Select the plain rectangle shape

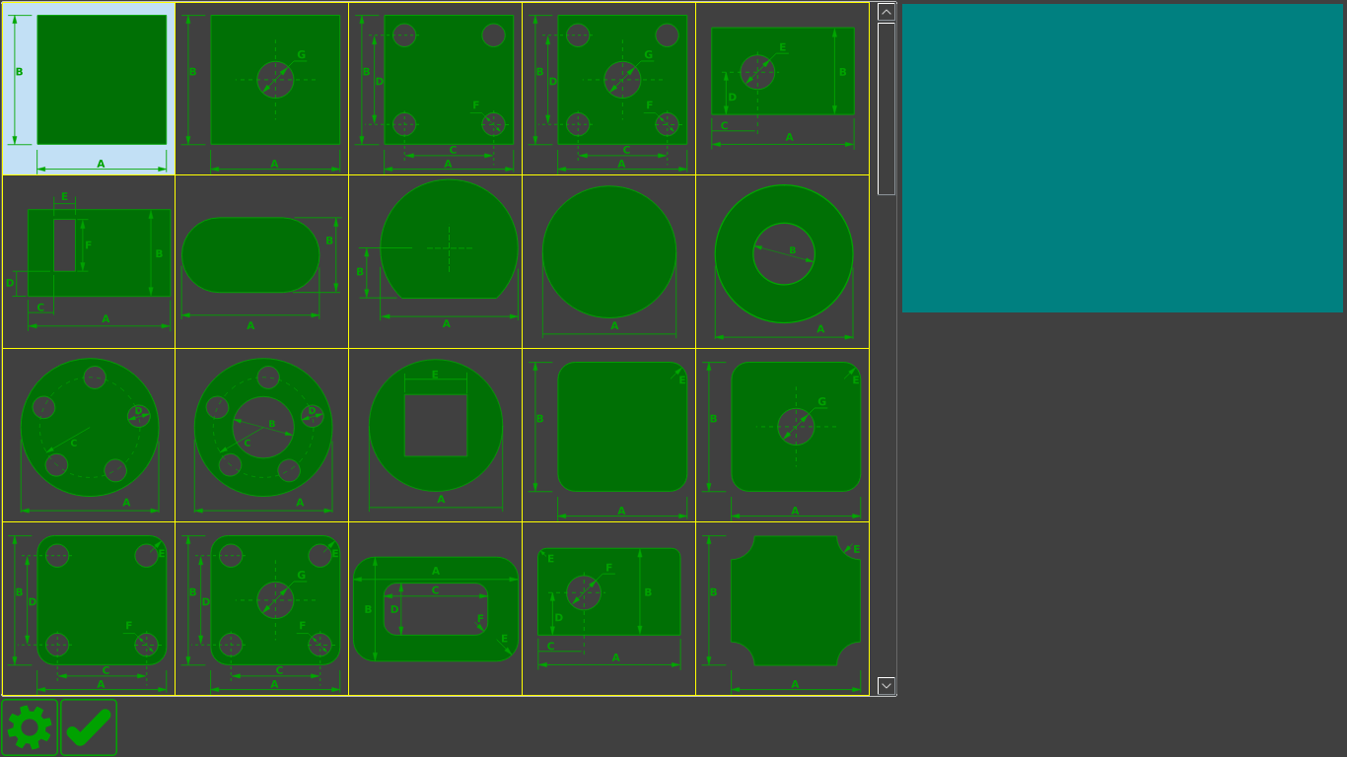[x=89, y=89]
